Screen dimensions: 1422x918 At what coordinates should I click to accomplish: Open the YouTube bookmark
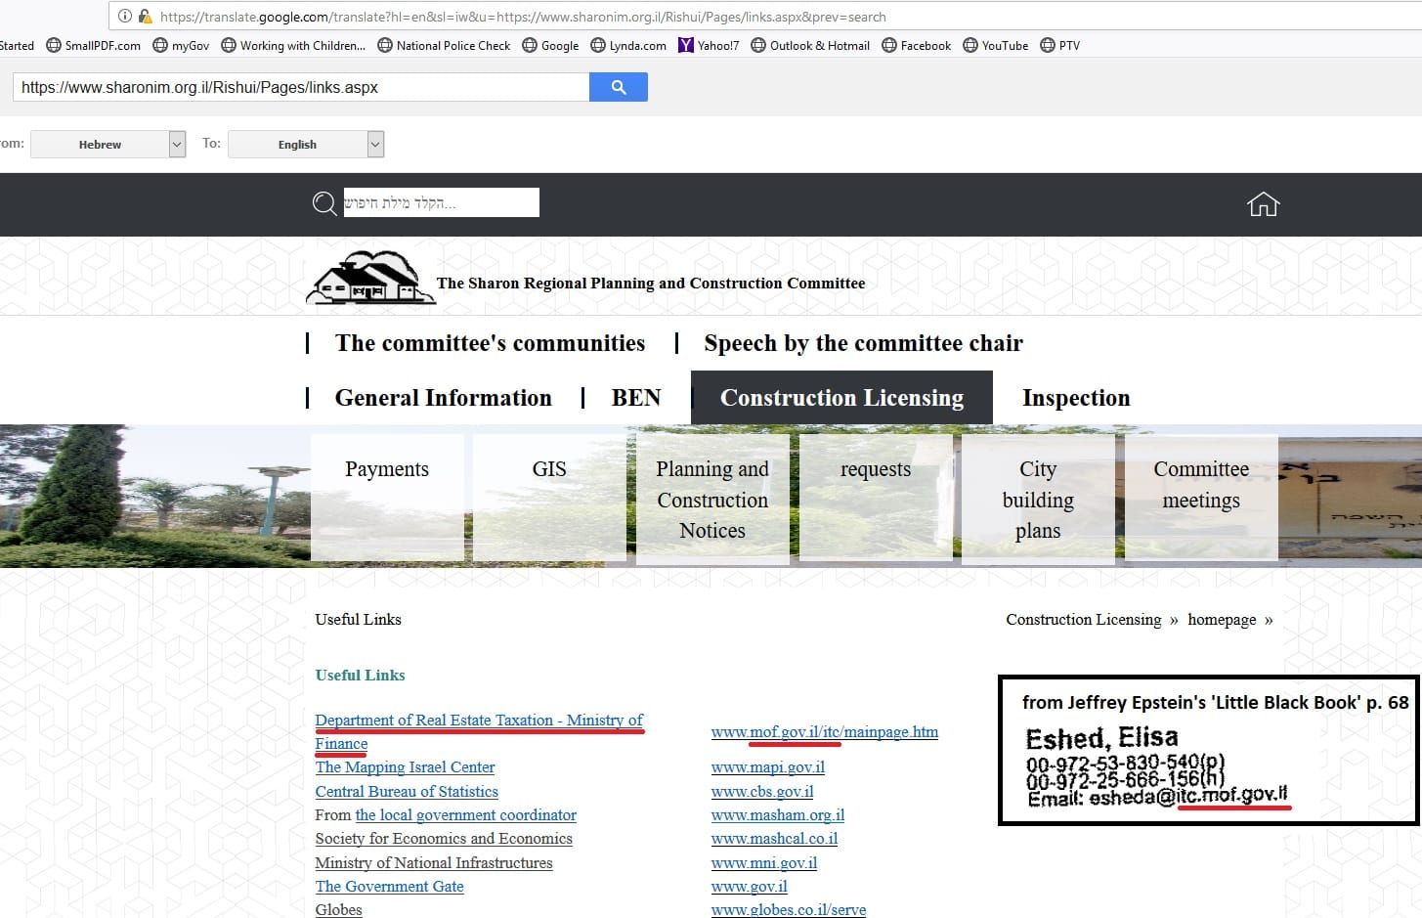(x=995, y=45)
